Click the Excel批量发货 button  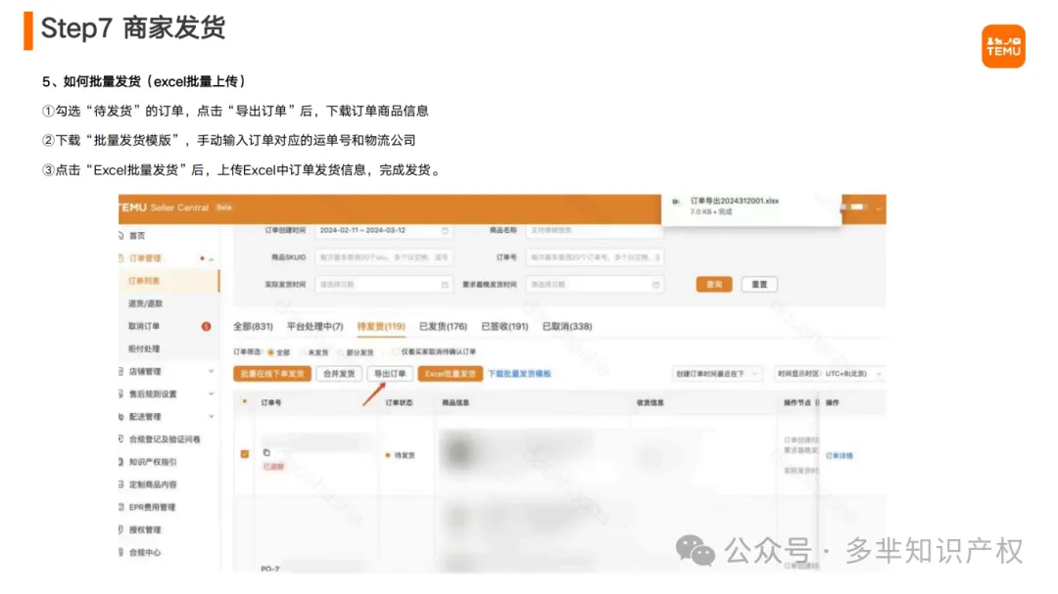[450, 374]
